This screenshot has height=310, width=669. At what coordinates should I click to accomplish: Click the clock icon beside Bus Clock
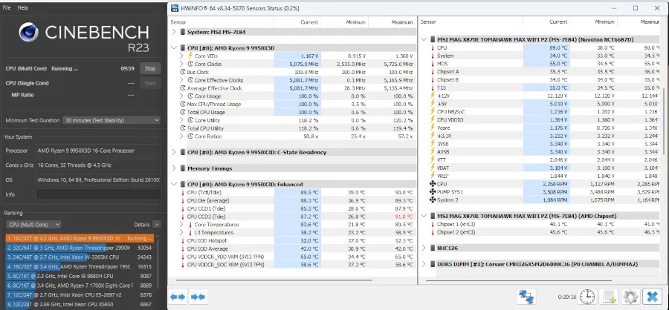click(x=183, y=72)
